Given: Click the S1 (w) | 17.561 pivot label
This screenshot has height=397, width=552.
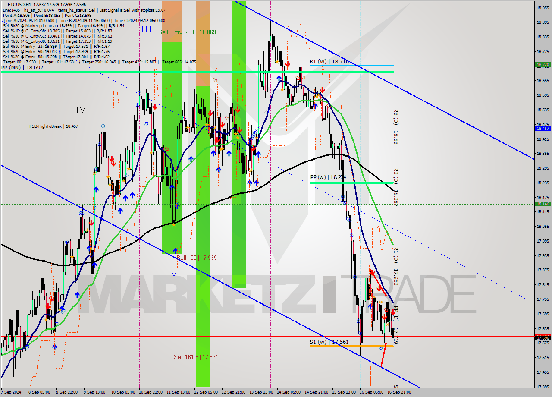Looking at the screenshot, I should [329, 342].
